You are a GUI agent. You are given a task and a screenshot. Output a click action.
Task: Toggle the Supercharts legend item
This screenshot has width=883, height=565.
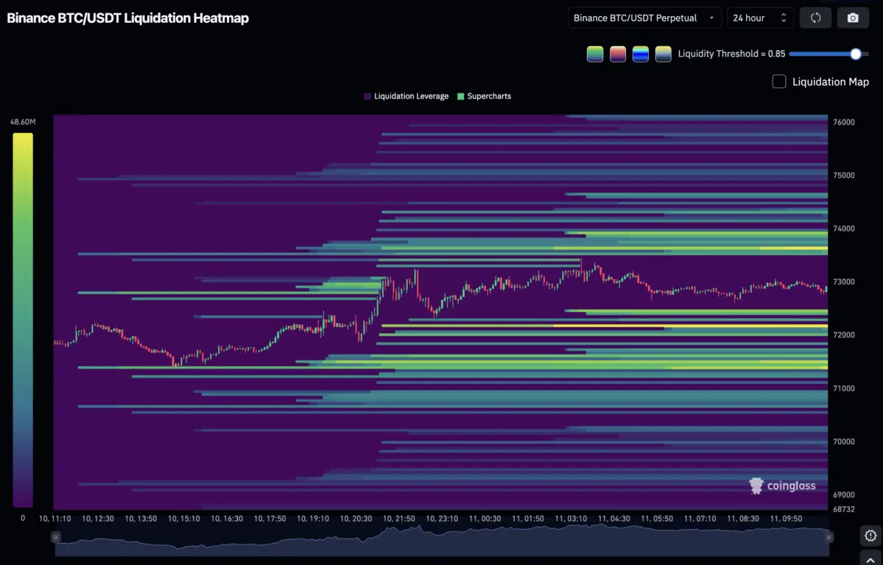coord(484,96)
